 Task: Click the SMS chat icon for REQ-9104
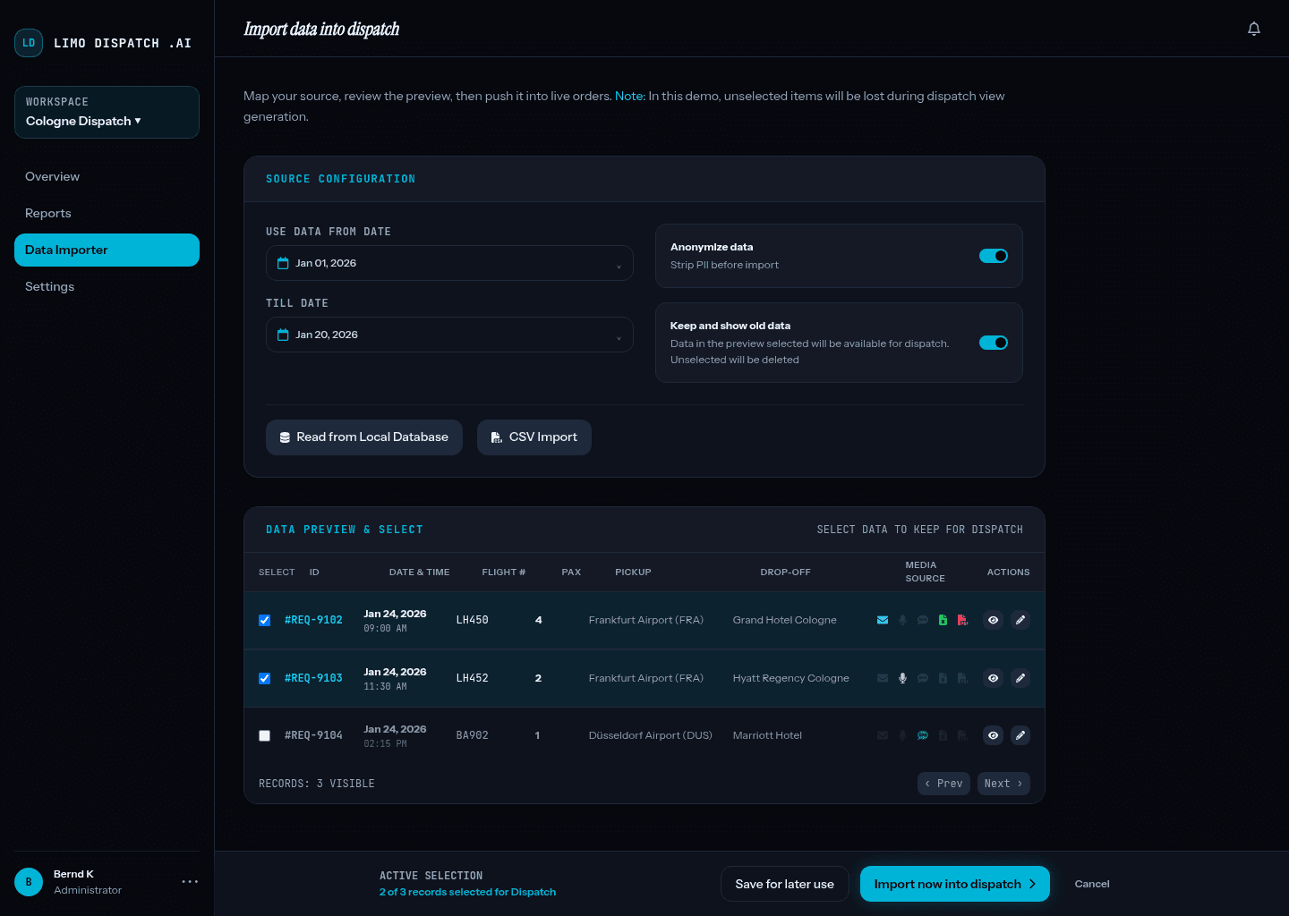[923, 735]
